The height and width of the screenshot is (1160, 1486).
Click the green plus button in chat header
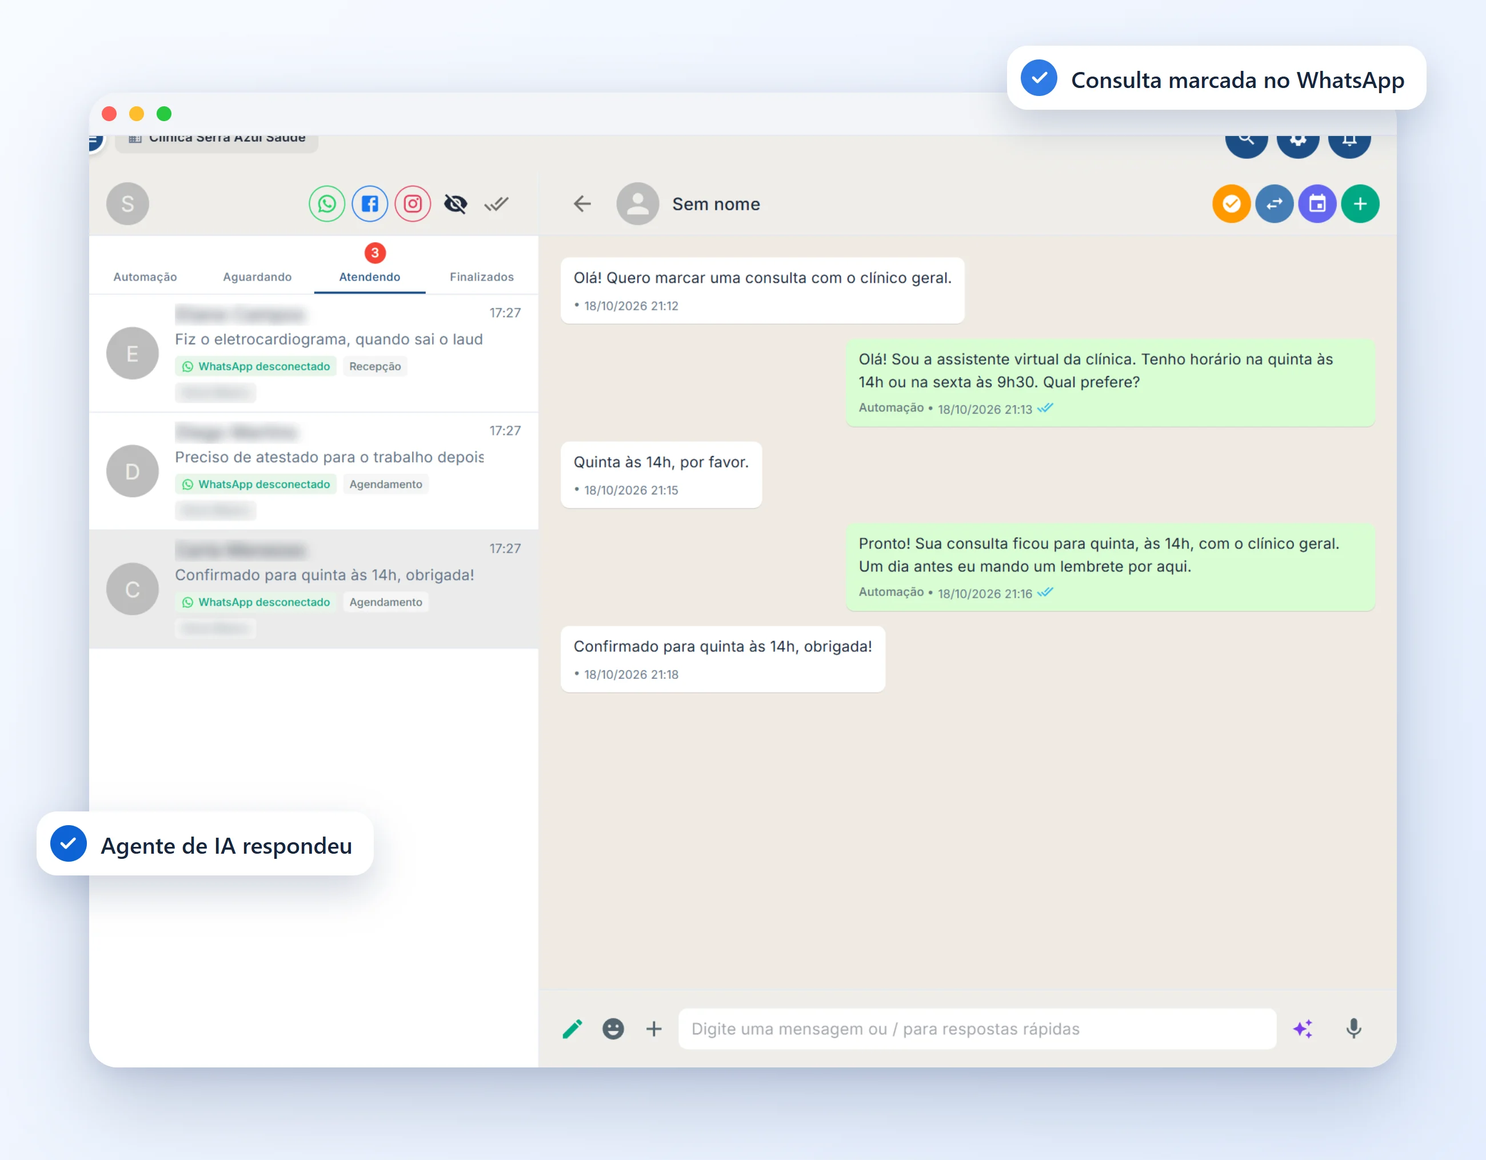pos(1360,203)
